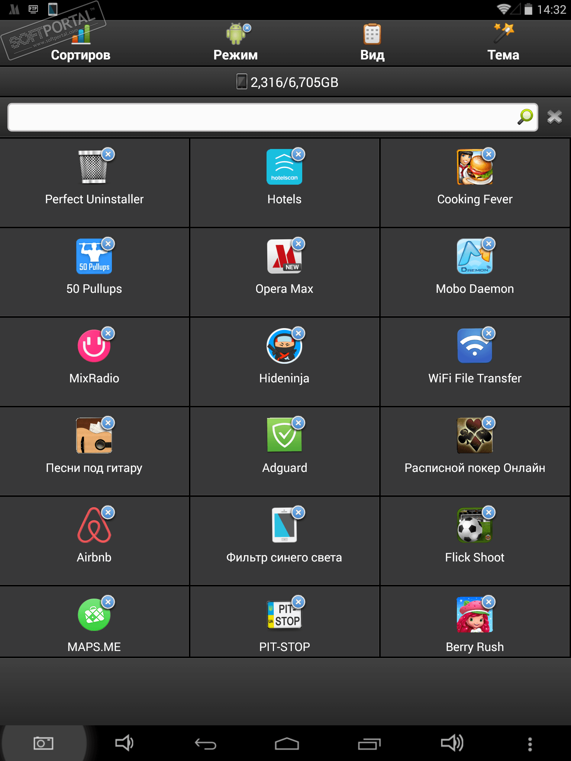Open the Режим mode menu
Viewport: 571px width, 761px height.
(236, 43)
